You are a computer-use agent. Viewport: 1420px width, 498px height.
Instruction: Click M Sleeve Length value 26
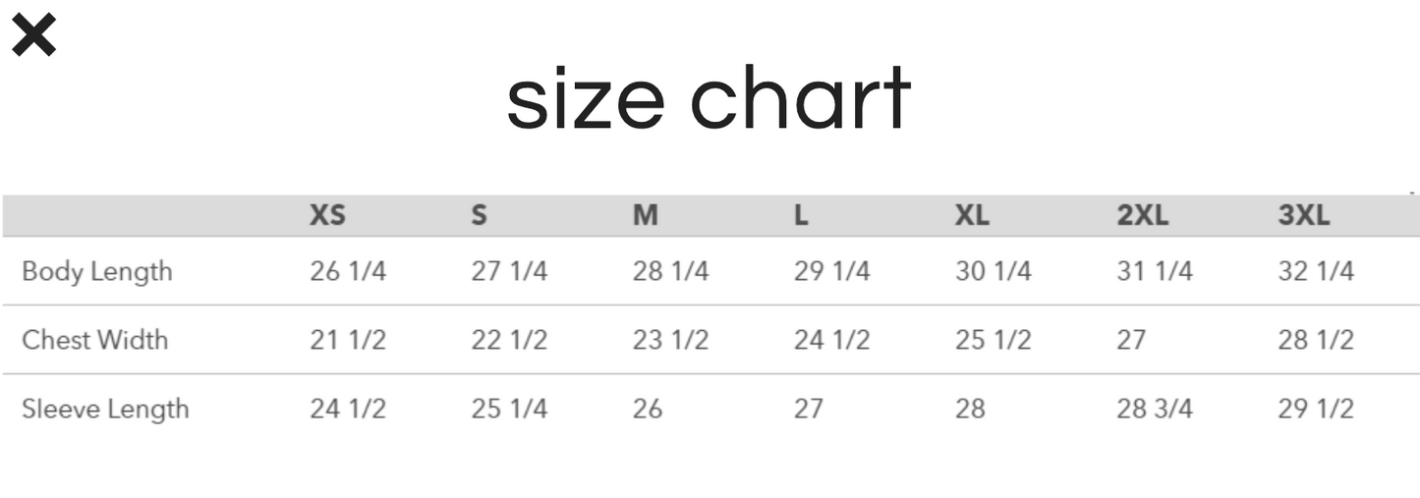click(648, 409)
